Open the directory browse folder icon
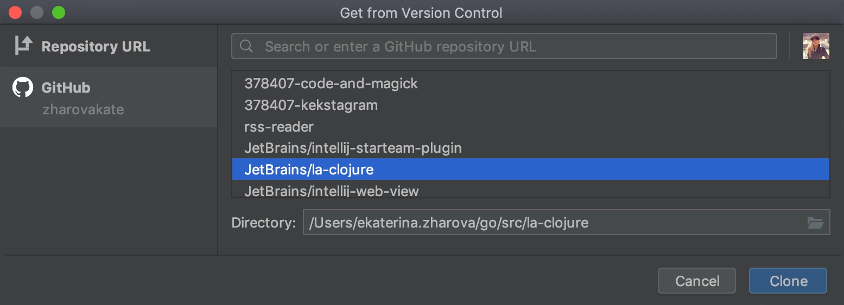Image resolution: width=844 pixels, height=305 pixels. [815, 222]
